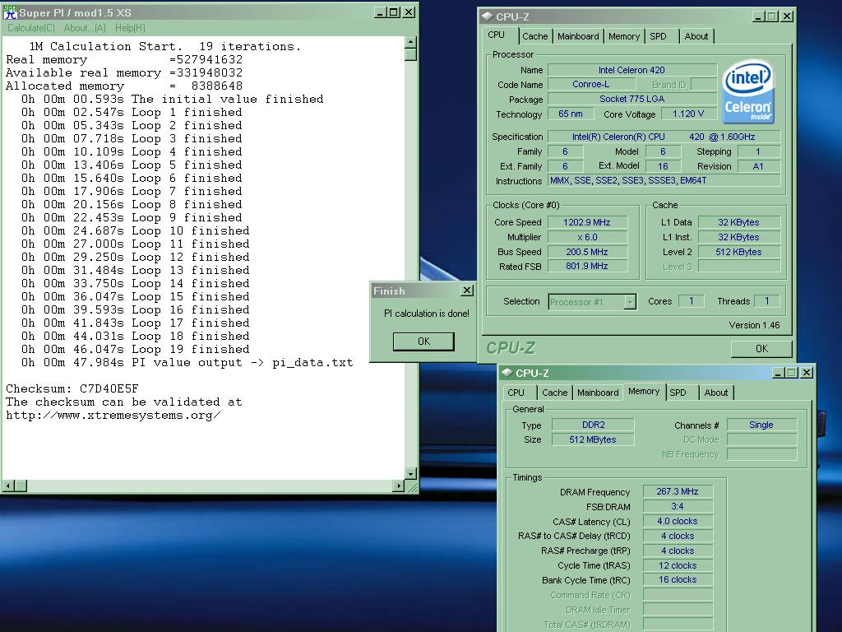Close the lower CPU-Z window

tap(807, 373)
